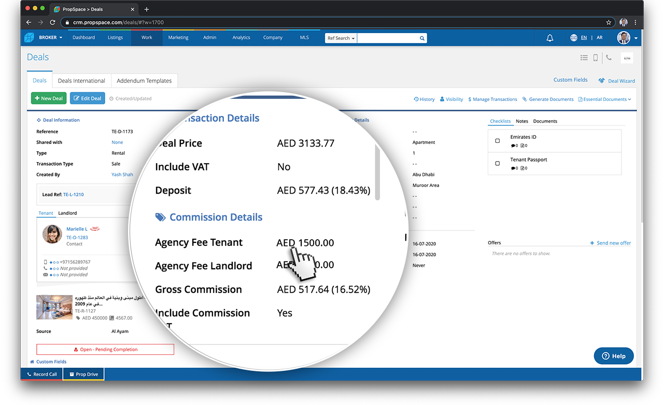Open the Deal Wizard handshake icon
The width and height of the screenshot is (664, 405).
[x=602, y=81]
